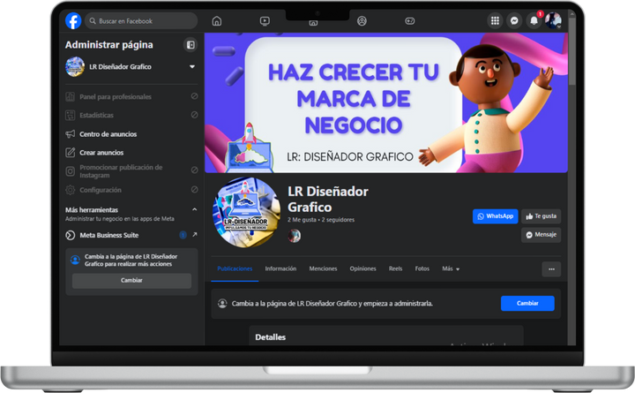Switch to the Menciones tab
The height and width of the screenshot is (393, 635).
click(x=323, y=268)
